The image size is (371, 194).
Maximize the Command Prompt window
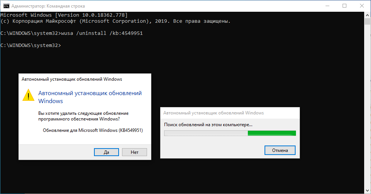tap(344, 6)
